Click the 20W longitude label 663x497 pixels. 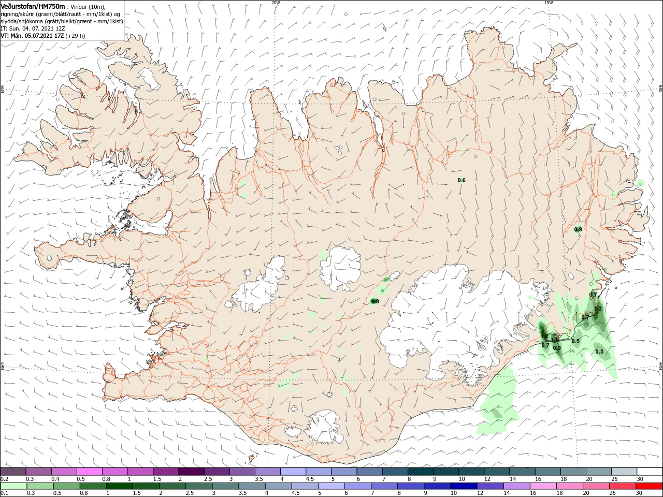276,3
